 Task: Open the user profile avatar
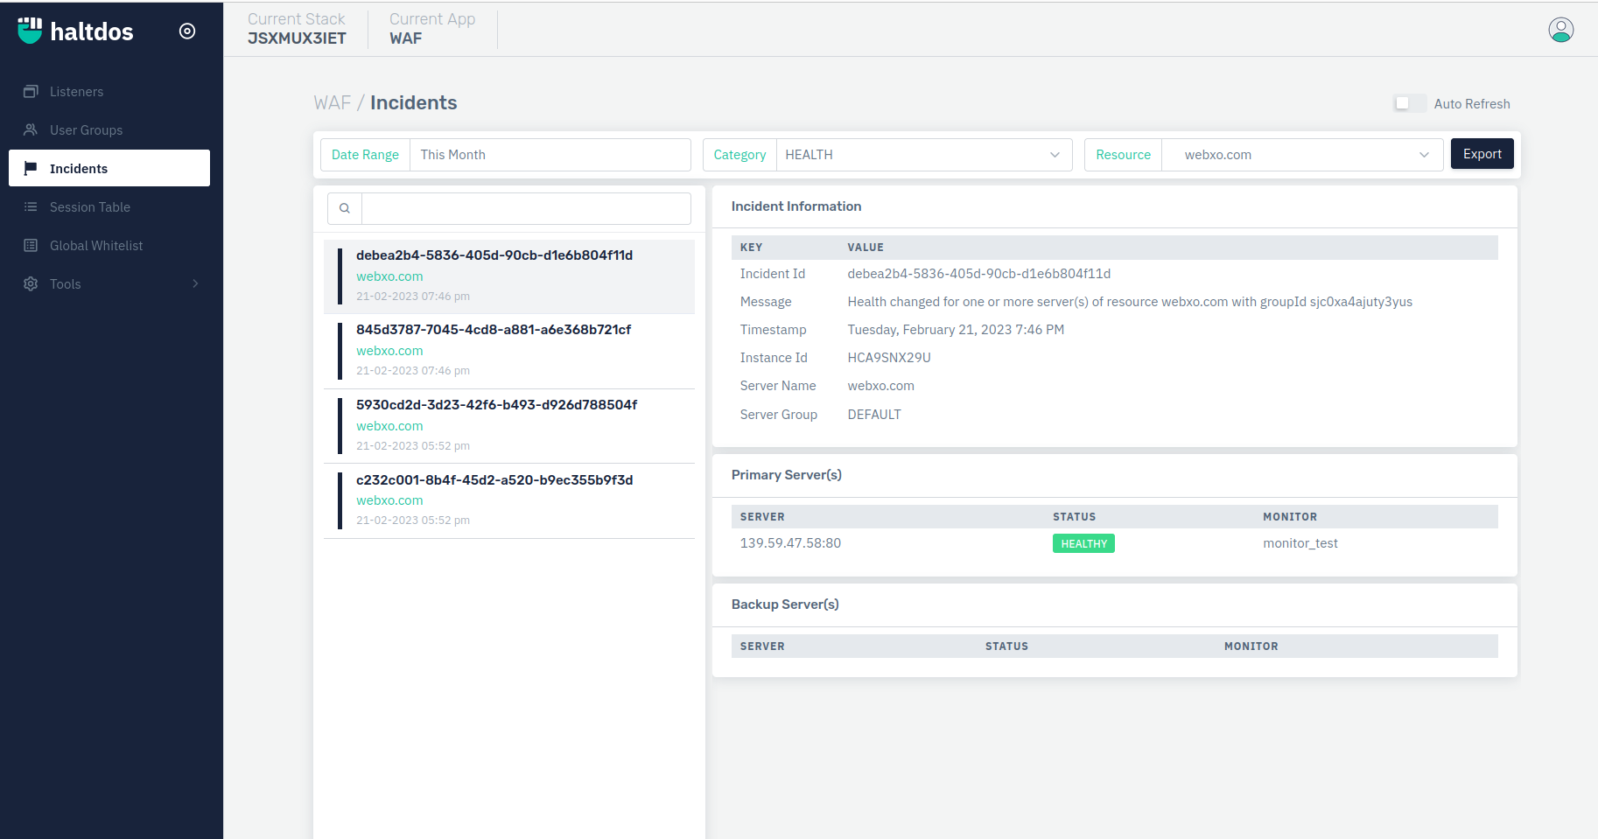[1560, 30]
